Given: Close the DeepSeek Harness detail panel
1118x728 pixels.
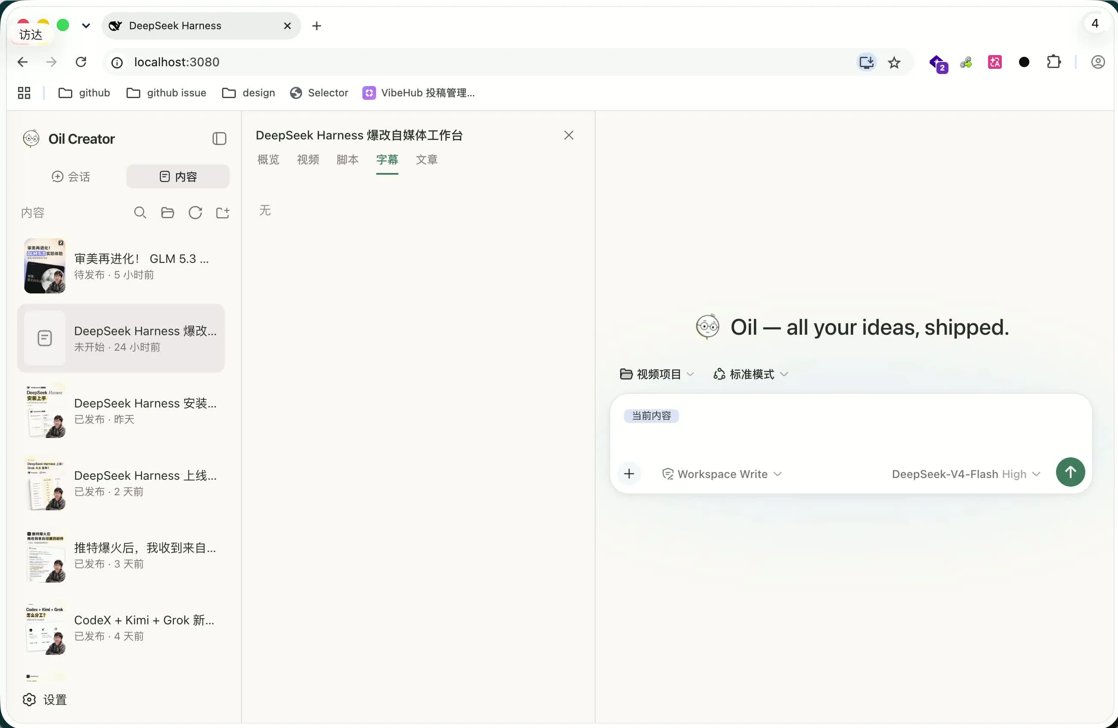Looking at the screenshot, I should (x=569, y=135).
